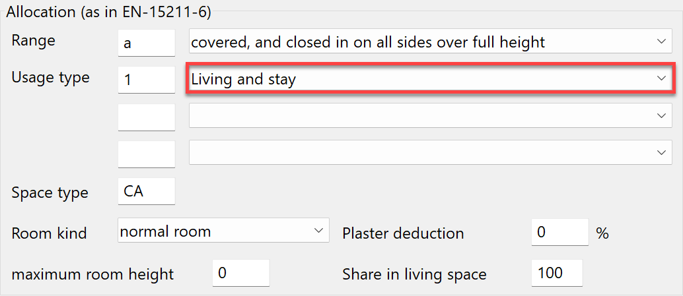Click the empty code field directly above the Space type field

146,154
